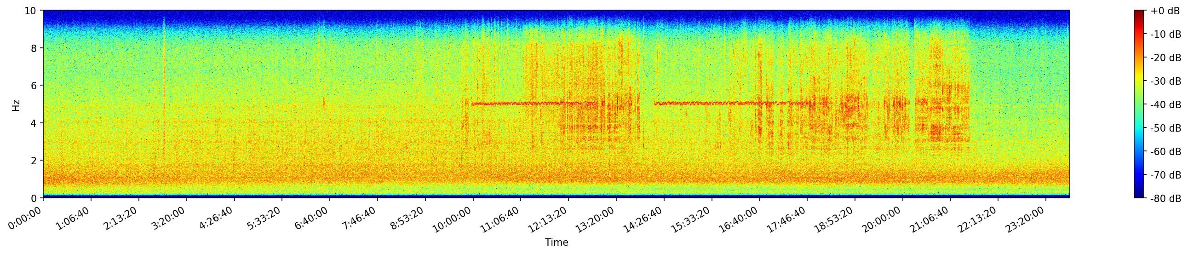The image size is (1188, 254).
Task: Click the "-40 dB" colorbar label
Action: coord(1165,105)
